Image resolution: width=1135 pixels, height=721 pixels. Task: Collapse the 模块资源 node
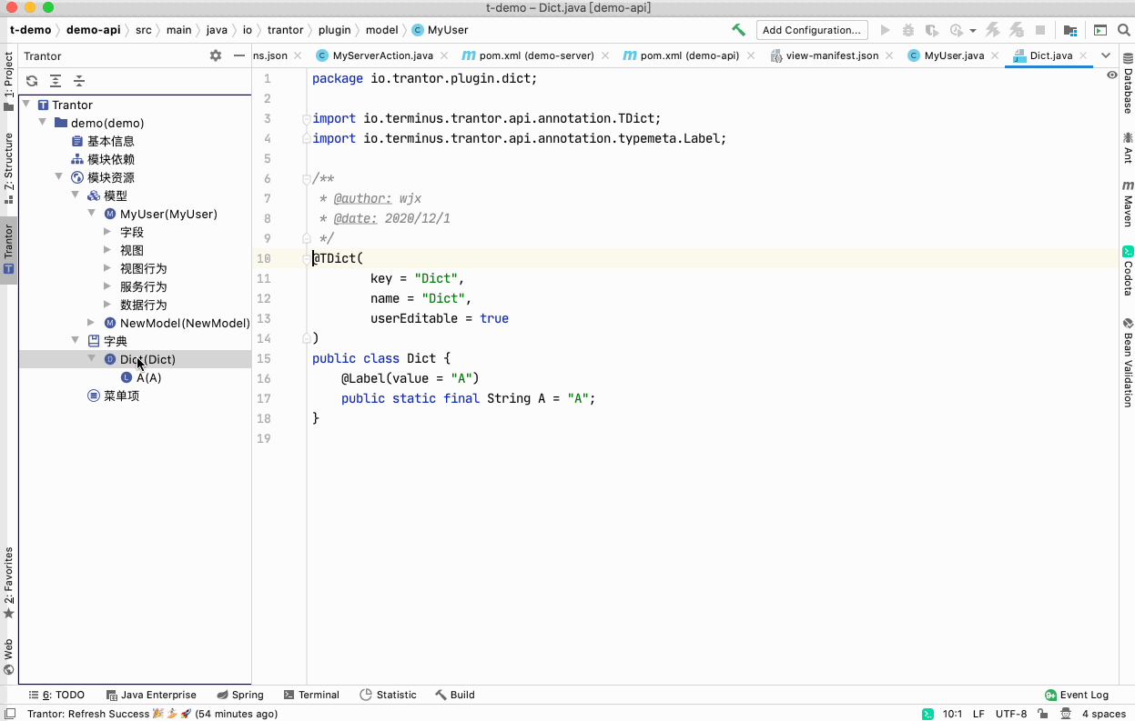click(58, 177)
